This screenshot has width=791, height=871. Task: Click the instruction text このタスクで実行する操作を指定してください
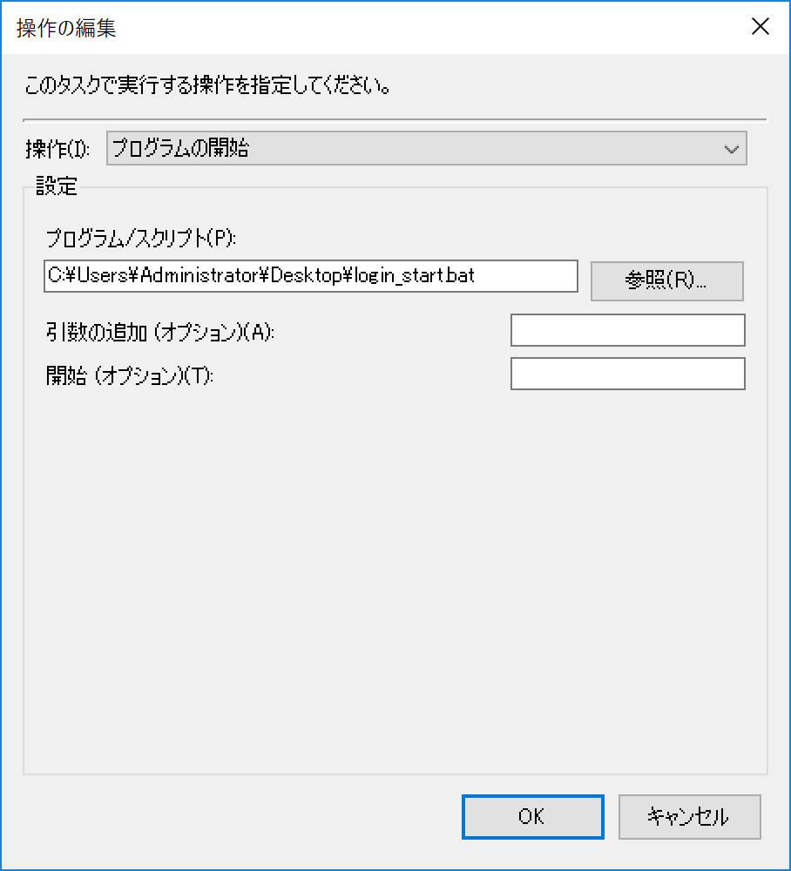(x=207, y=86)
